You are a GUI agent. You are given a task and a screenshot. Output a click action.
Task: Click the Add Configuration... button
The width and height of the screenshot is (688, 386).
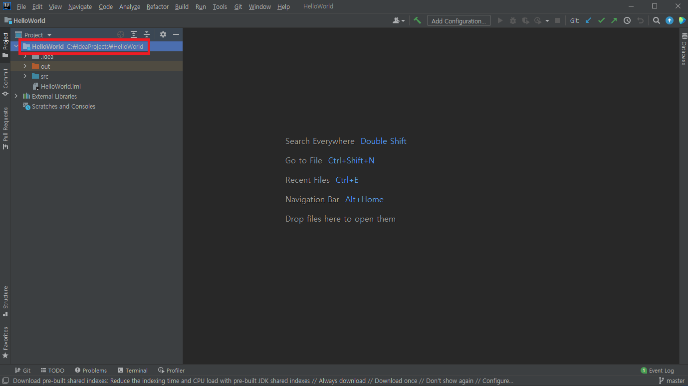tap(459, 20)
